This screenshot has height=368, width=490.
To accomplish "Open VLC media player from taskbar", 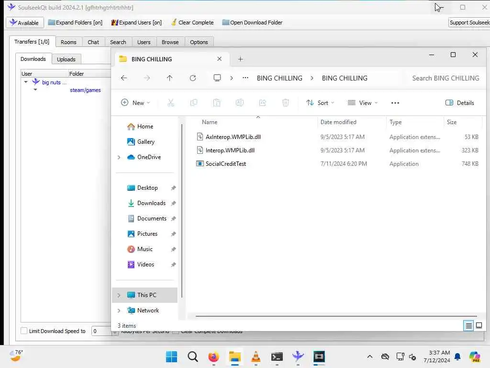I will (256, 356).
